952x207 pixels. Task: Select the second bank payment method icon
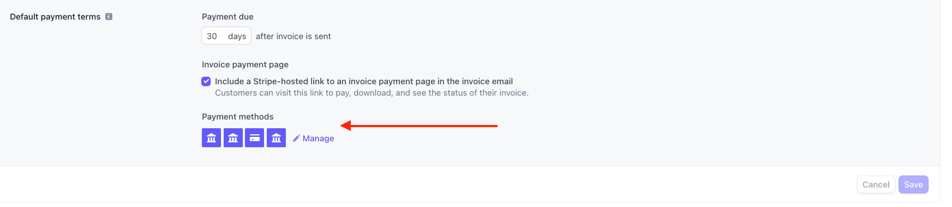pyautogui.click(x=233, y=138)
